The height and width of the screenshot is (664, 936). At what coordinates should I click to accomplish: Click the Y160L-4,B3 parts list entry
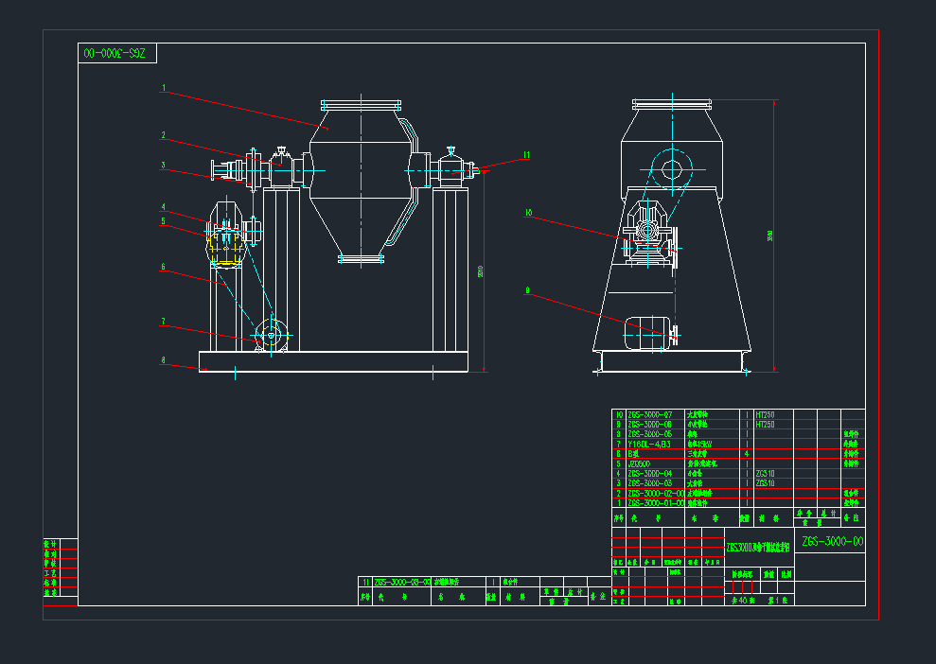[x=648, y=444]
